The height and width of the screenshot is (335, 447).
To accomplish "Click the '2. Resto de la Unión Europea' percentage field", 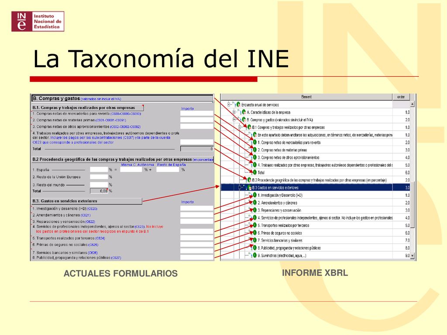I will coord(99,177).
